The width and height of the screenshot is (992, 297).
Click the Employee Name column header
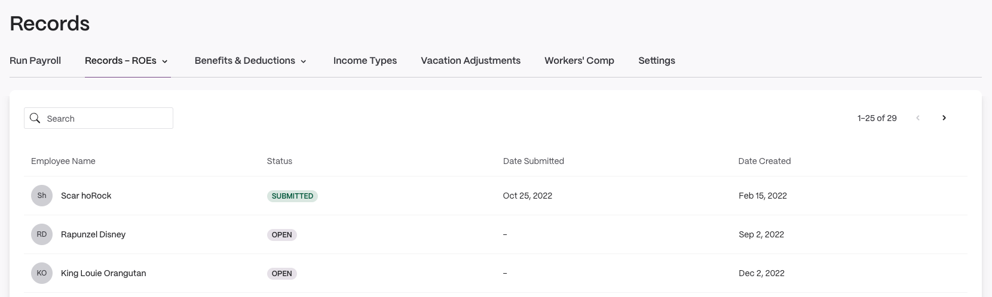(x=63, y=161)
